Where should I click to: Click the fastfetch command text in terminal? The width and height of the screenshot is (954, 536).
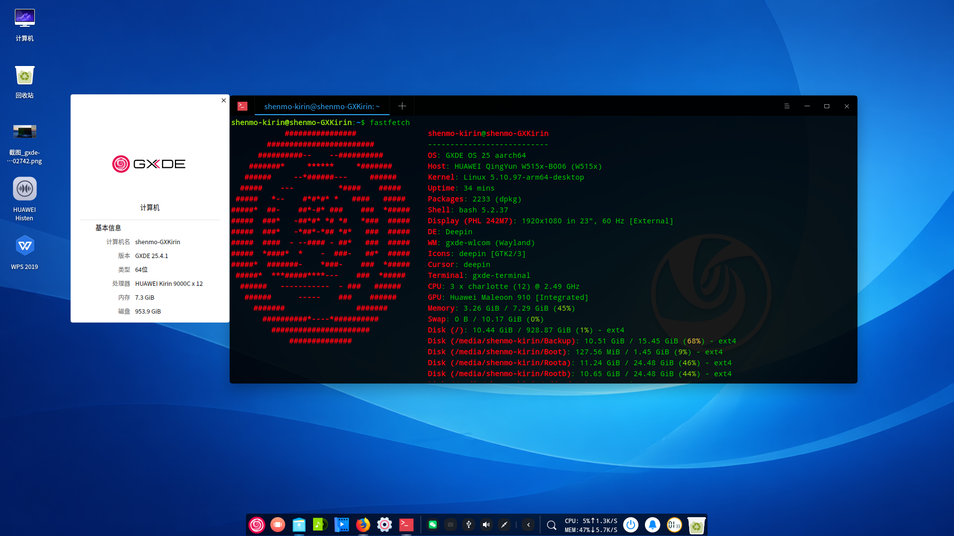(390, 123)
